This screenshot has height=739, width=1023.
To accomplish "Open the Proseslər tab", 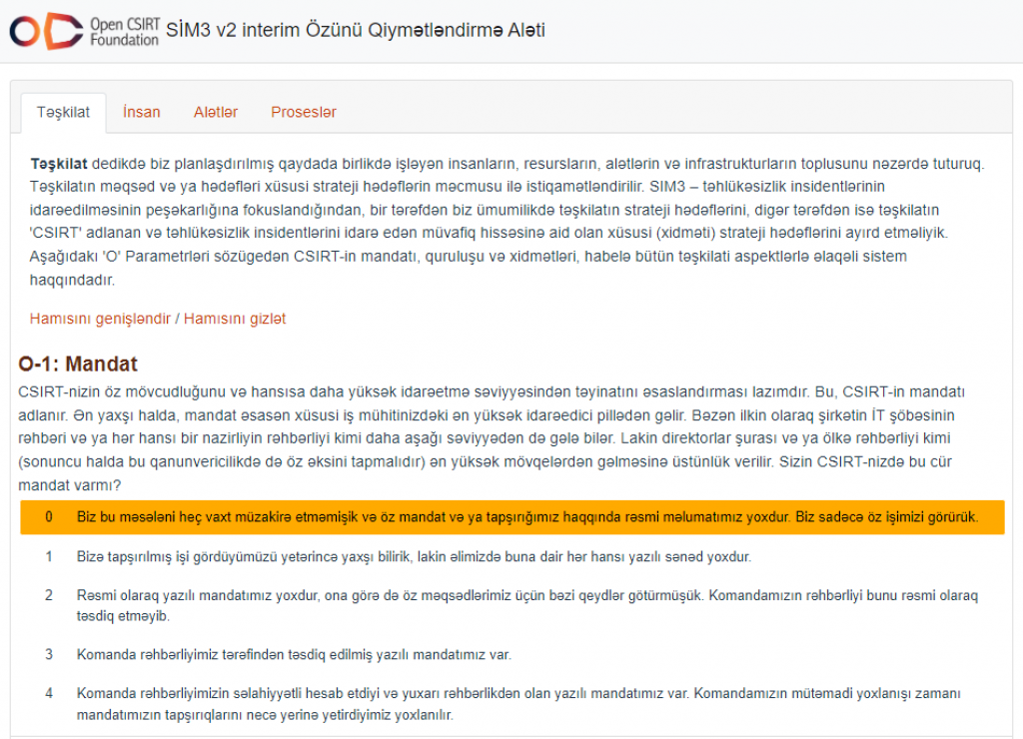I will [x=304, y=112].
